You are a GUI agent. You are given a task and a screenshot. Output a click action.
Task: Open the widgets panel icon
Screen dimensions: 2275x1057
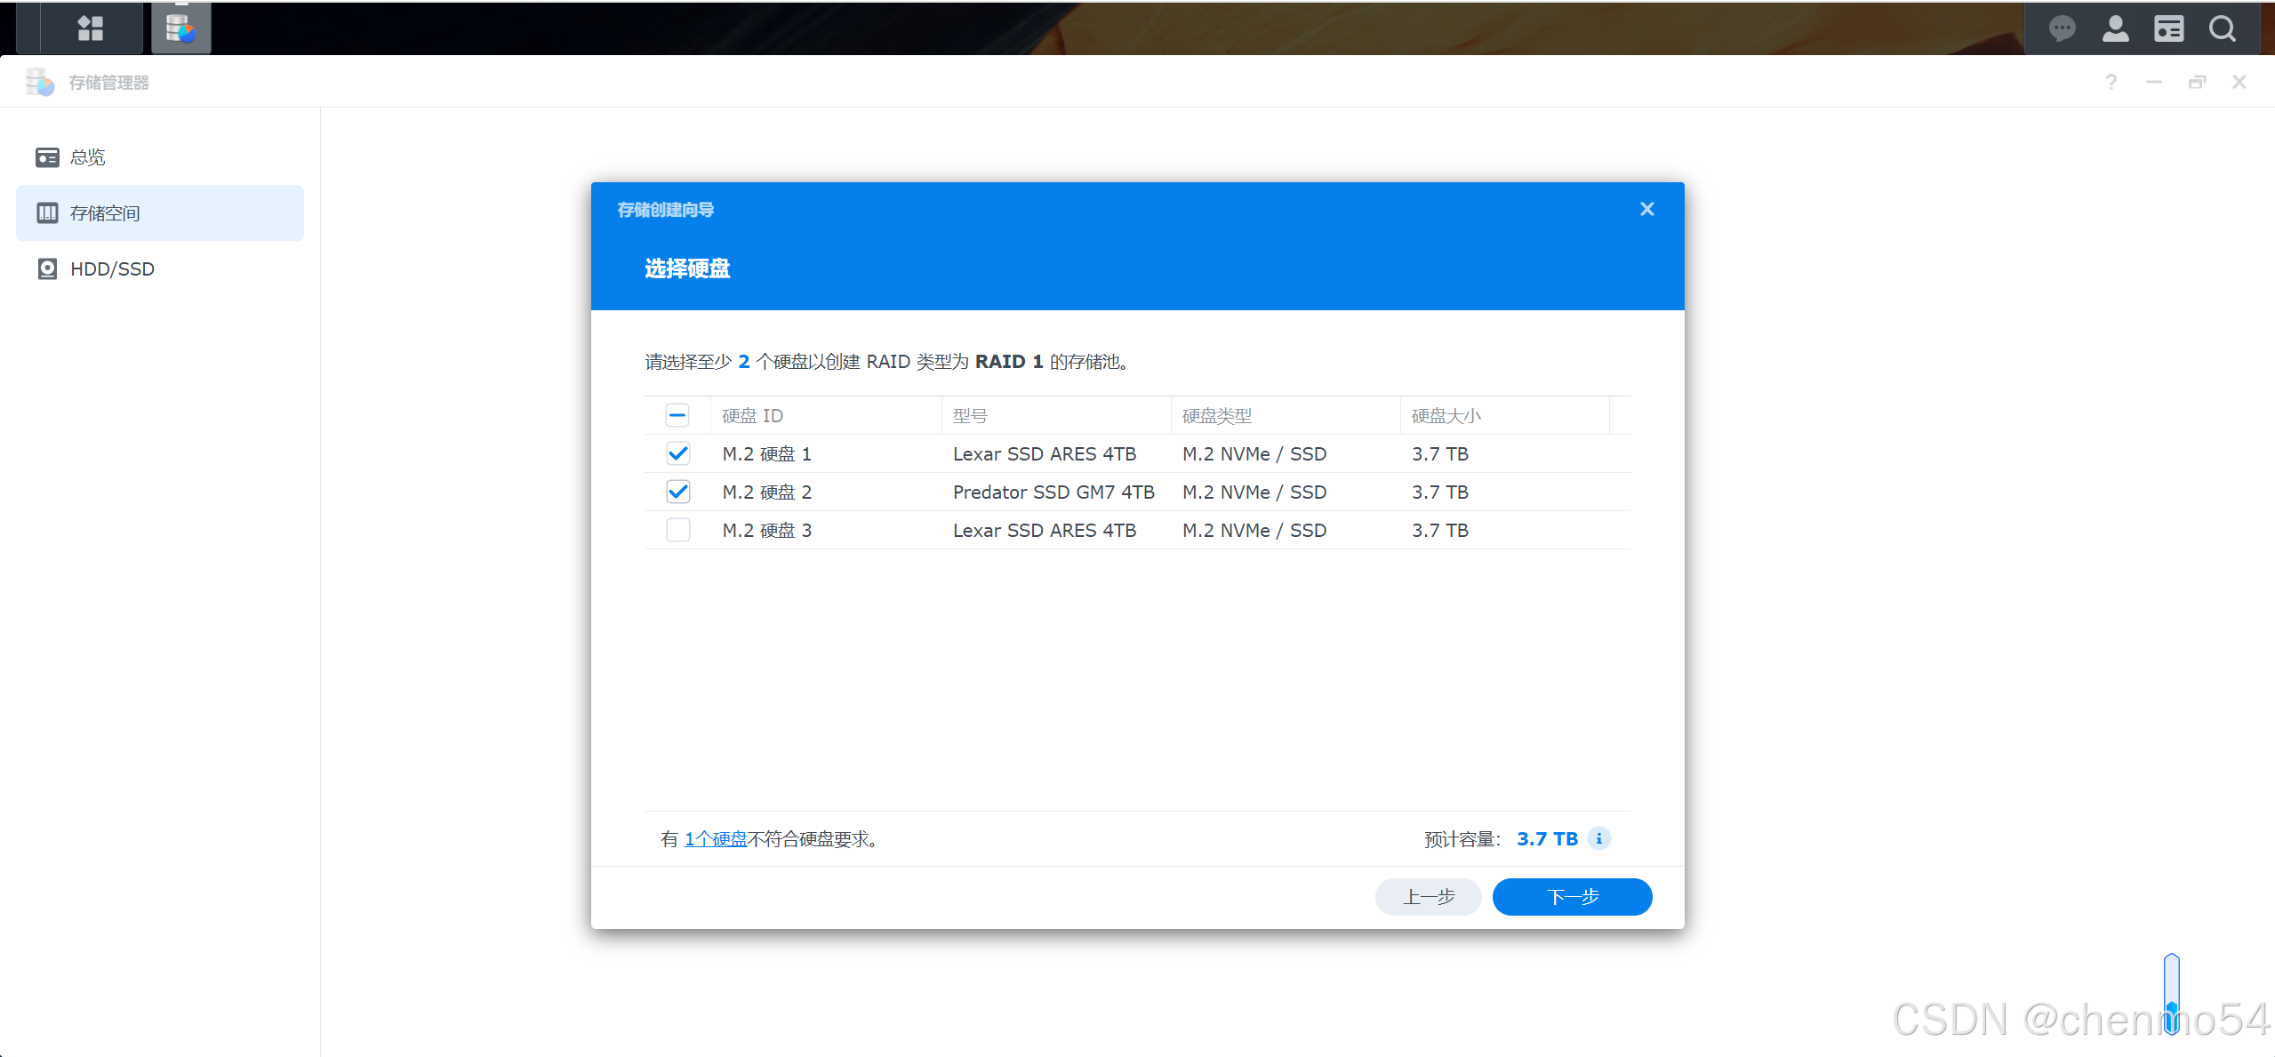[2168, 28]
